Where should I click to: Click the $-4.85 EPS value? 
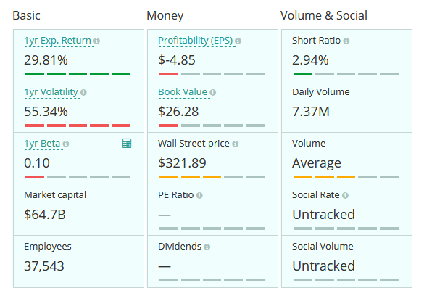pyautogui.click(x=177, y=60)
